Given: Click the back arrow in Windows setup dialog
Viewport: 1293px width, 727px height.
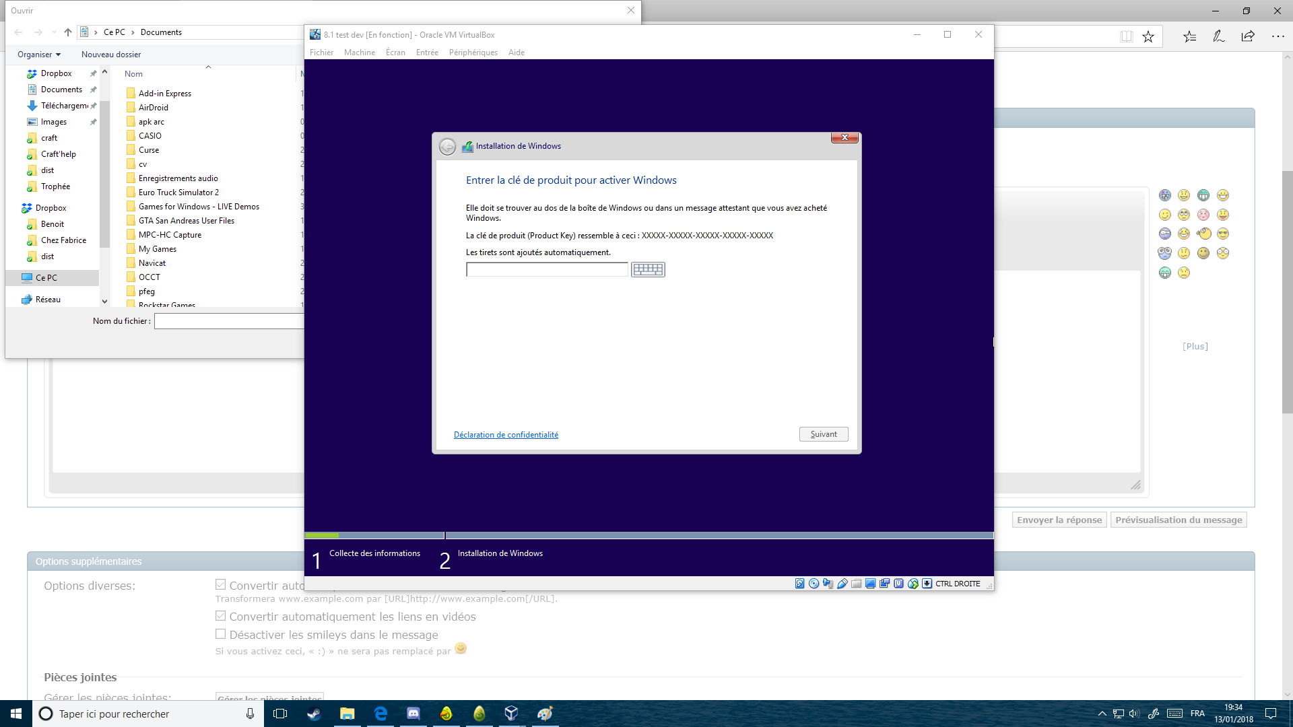Looking at the screenshot, I should point(447,146).
